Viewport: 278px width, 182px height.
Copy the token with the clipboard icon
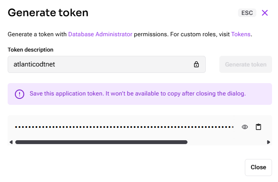tap(258, 127)
